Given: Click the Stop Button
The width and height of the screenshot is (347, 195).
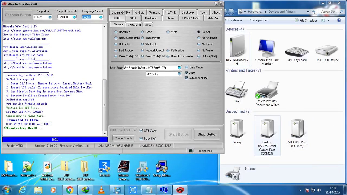Looking at the screenshot, I should [207, 134].
